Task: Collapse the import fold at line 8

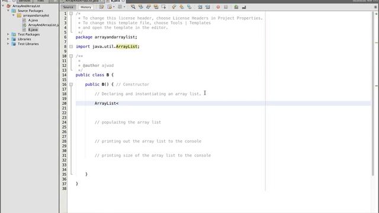Action: [71, 46]
